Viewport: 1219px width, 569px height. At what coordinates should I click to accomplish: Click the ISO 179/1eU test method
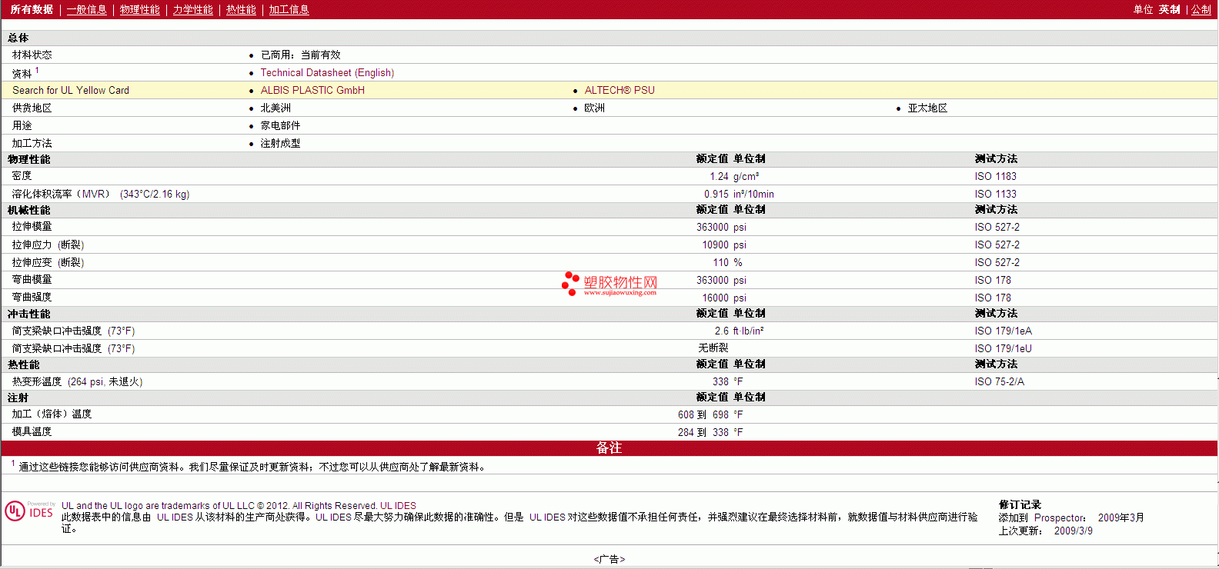1004,348
